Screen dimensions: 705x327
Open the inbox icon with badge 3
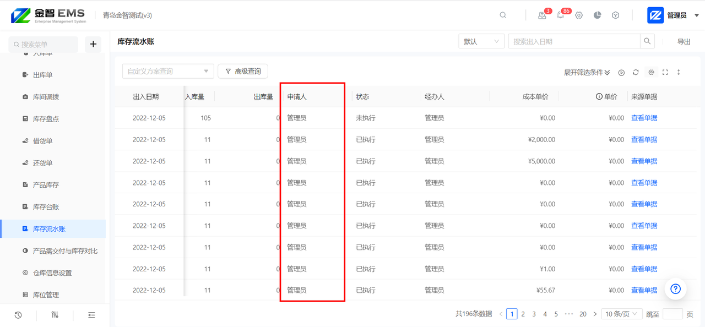[x=542, y=15]
